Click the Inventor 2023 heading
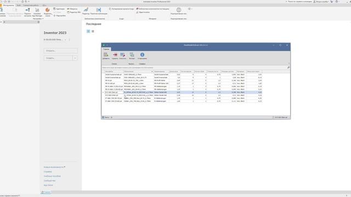The width and height of the screenshot is (351, 197). click(x=55, y=33)
